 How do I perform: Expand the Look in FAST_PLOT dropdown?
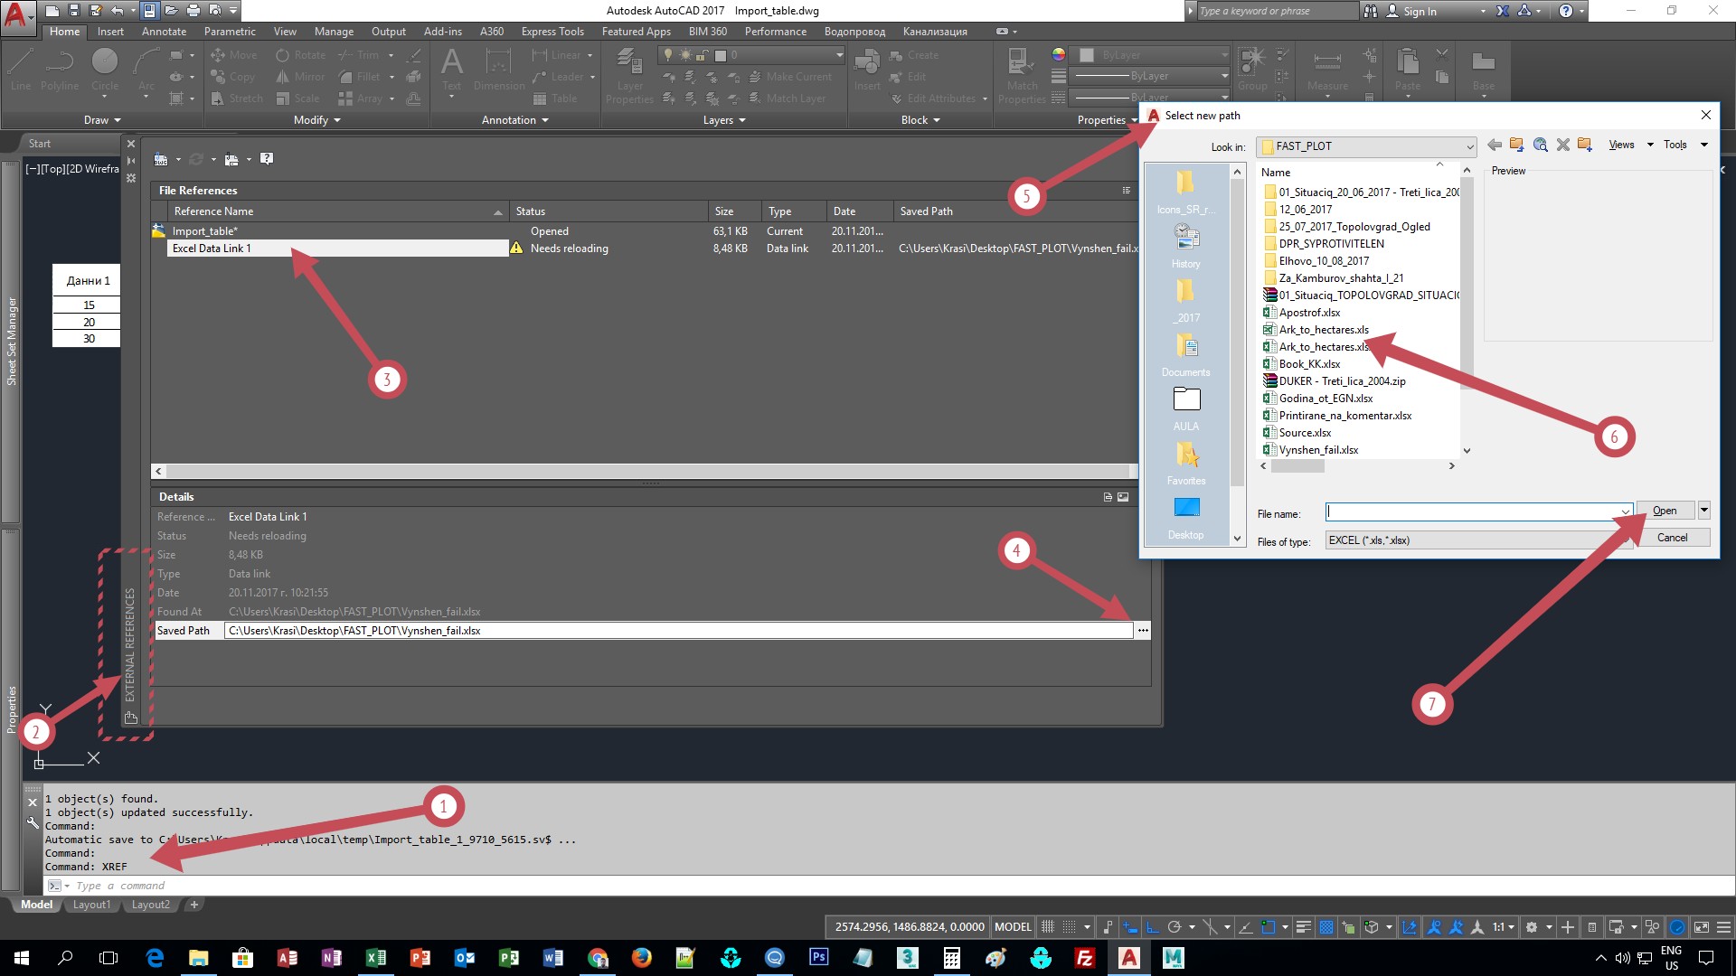click(1469, 146)
